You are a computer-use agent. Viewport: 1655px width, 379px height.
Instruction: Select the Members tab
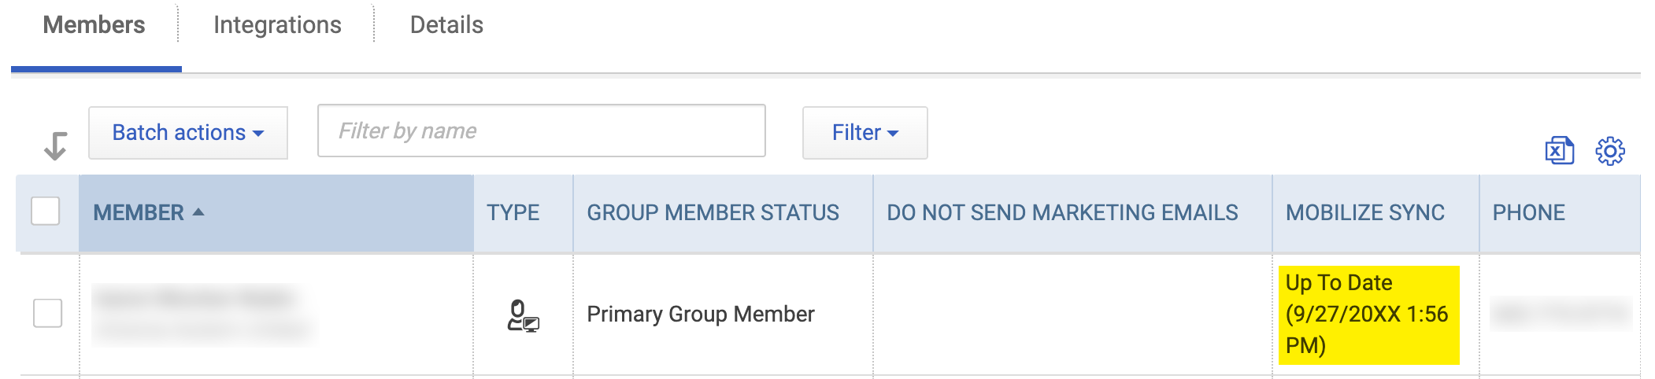pos(94,25)
